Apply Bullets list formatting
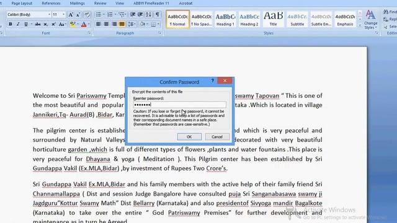Image resolution: width=397 pixels, height=223 pixels. 99,14
